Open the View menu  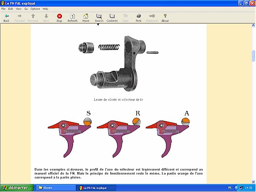point(19,9)
